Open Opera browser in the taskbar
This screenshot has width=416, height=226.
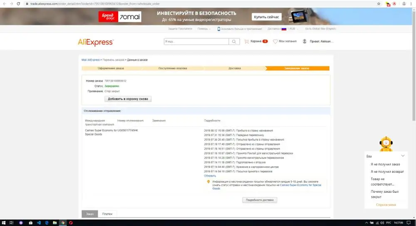coord(71,223)
